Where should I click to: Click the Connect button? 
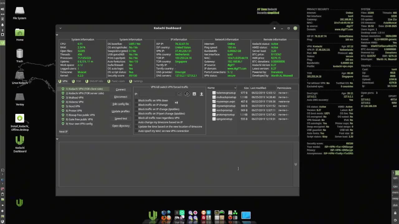pyautogui.click(x=121, y=90)
